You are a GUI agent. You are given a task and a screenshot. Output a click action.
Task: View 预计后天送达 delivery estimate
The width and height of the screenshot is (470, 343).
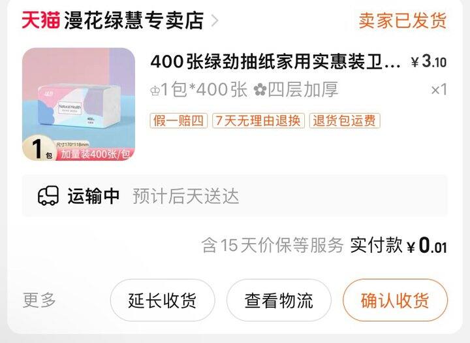186,196
